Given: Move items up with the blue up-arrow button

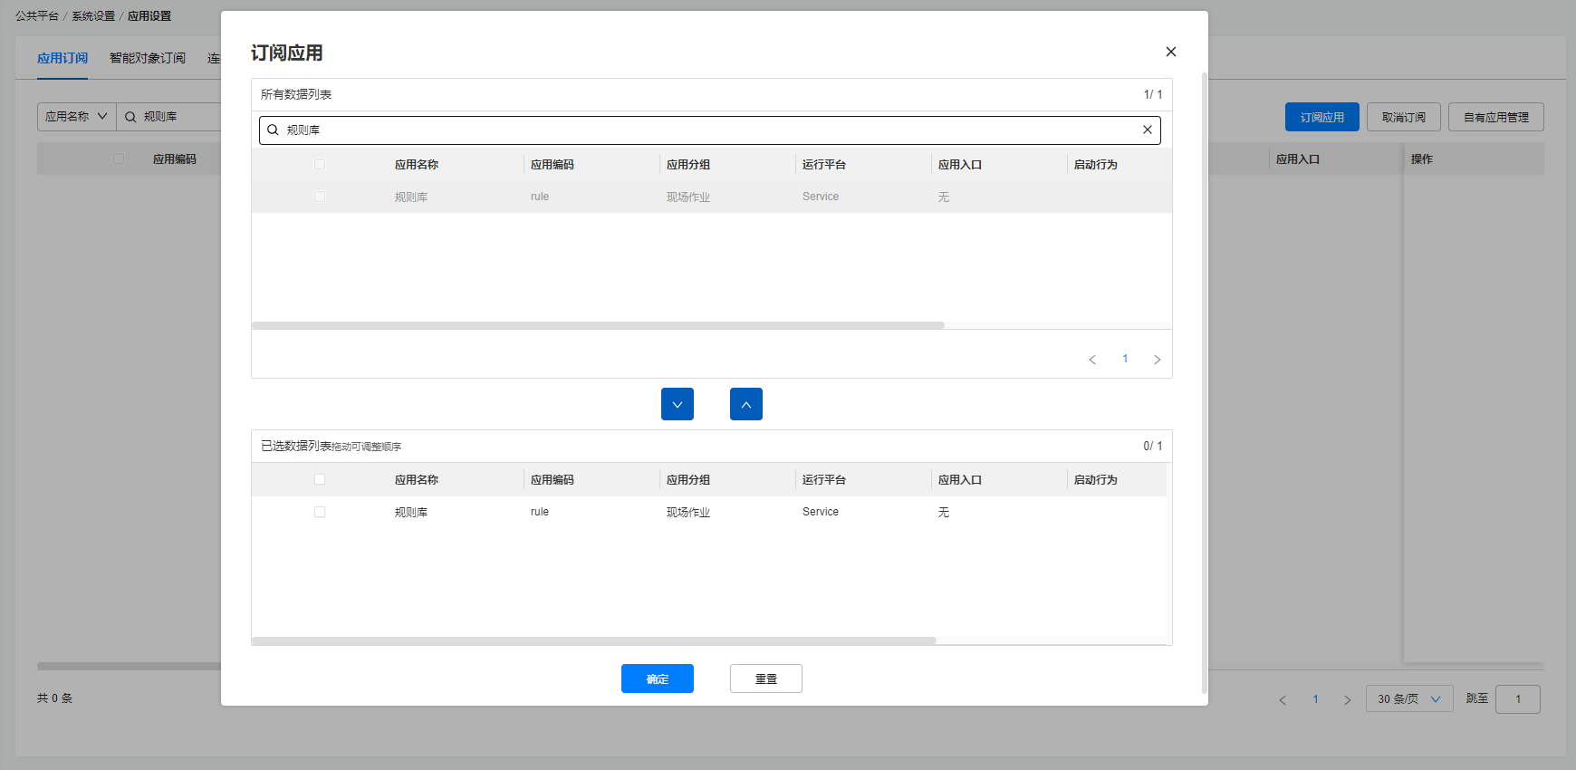Looking at the screenshot, I should (746, 404).
